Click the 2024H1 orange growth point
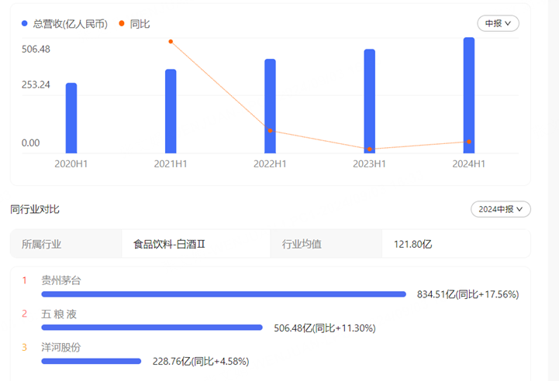Viewport: 559px width, 381px height. click(x=469, y=142)
